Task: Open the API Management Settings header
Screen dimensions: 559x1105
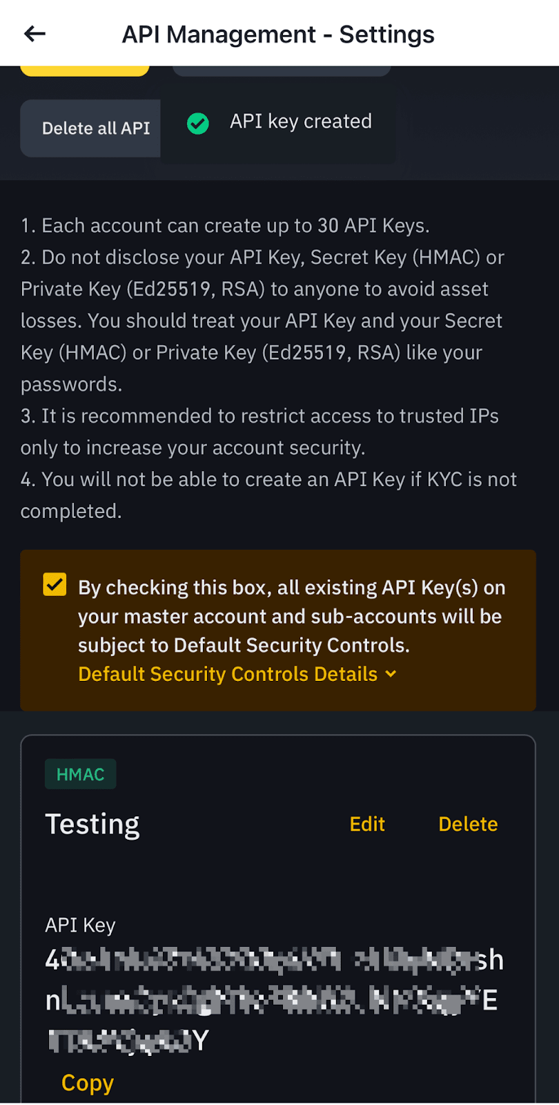Action: pyautogui.click(x=279, y=33)
